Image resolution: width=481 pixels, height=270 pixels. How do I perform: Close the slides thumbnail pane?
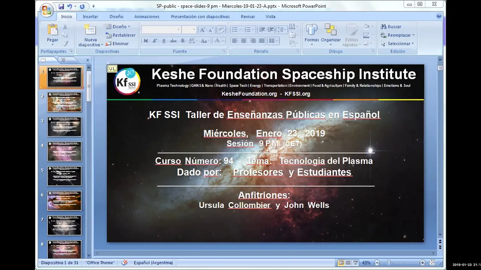[x=88, y=60]
